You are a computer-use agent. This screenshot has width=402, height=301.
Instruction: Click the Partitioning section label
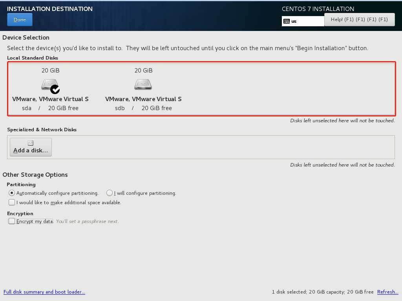click(x=21, y=185)
